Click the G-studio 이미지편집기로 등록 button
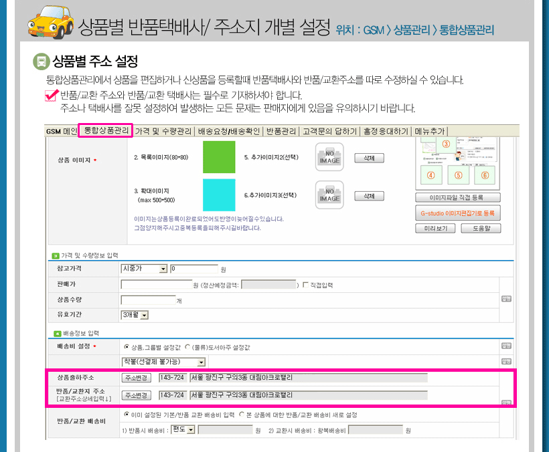Screen dimensions: 549x452 [x=457, y=213]
